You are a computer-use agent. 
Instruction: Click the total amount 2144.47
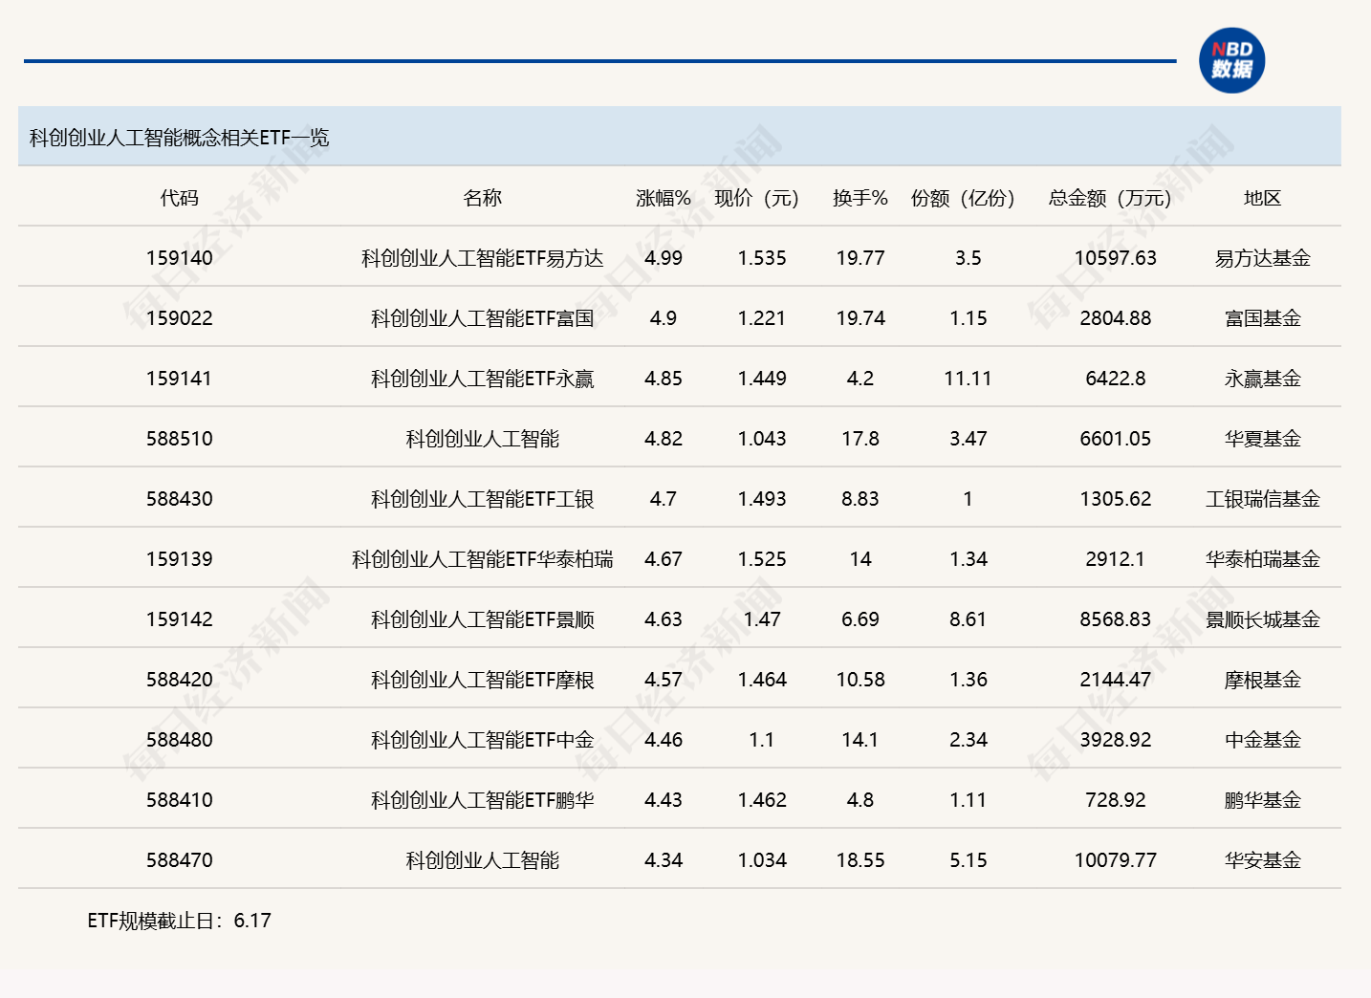click(1116, 680)
